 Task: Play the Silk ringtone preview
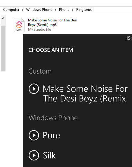point(34,155)
